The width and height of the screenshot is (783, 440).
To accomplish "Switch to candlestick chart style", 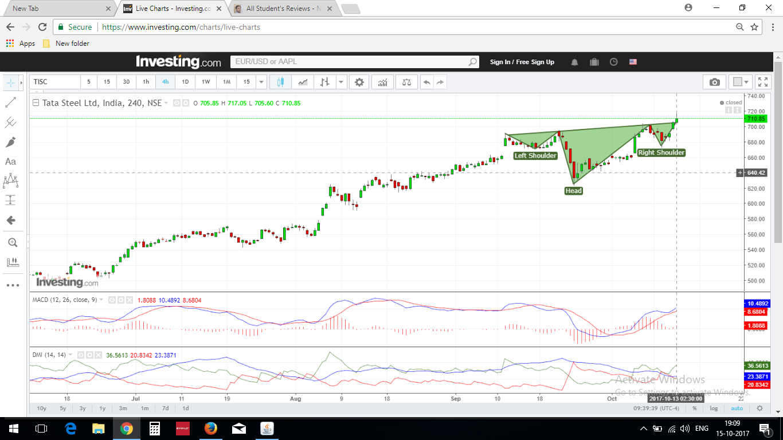I will tap(280, 82).
